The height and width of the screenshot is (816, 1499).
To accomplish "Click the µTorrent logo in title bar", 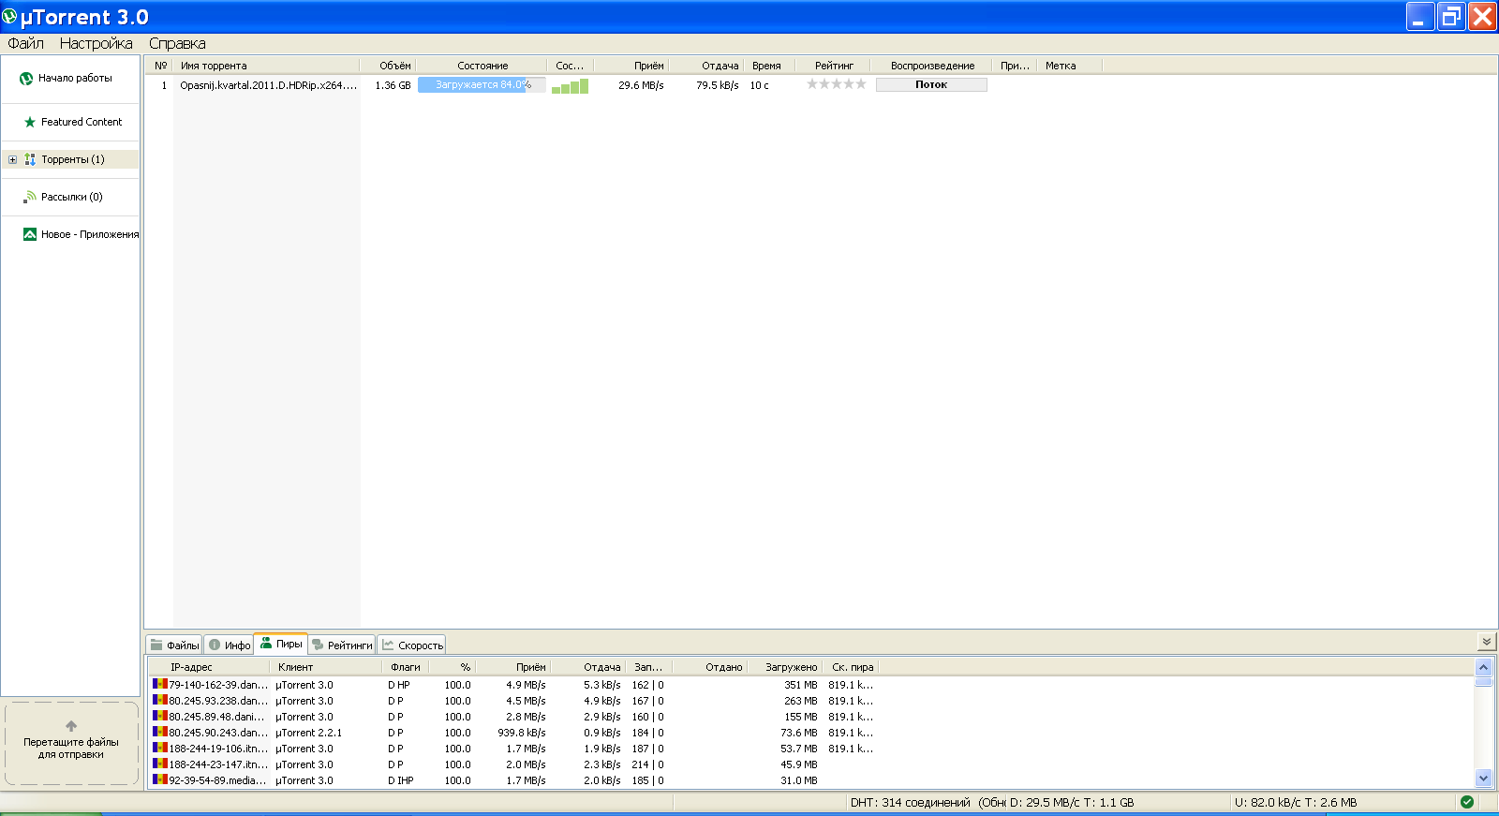I will click(9, 16).
